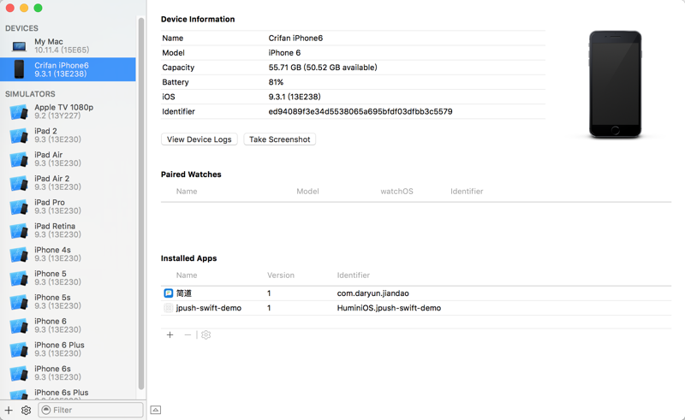Image resolution: width=685 pixels, height=420 pixels.
Task: Click the yellow minimize window button
Action: pyautogui.click(x=24, y=8)
